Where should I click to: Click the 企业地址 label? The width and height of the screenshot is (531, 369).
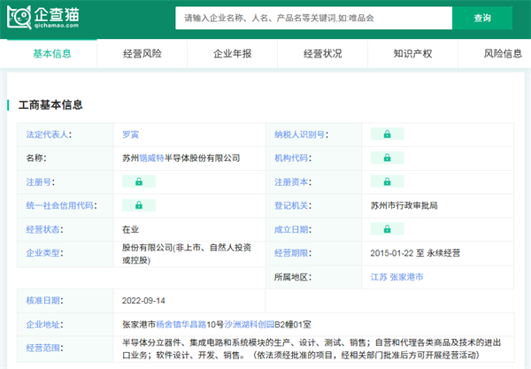tap(45, 325)
